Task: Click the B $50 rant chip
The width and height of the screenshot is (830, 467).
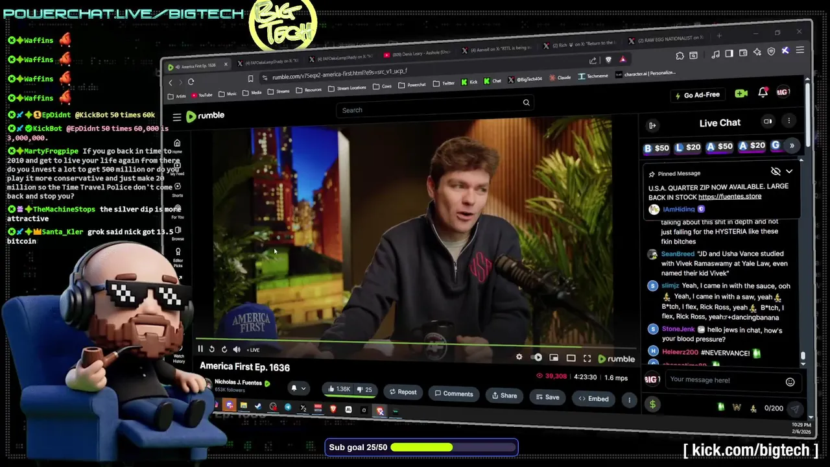Action: click(656, 149)
